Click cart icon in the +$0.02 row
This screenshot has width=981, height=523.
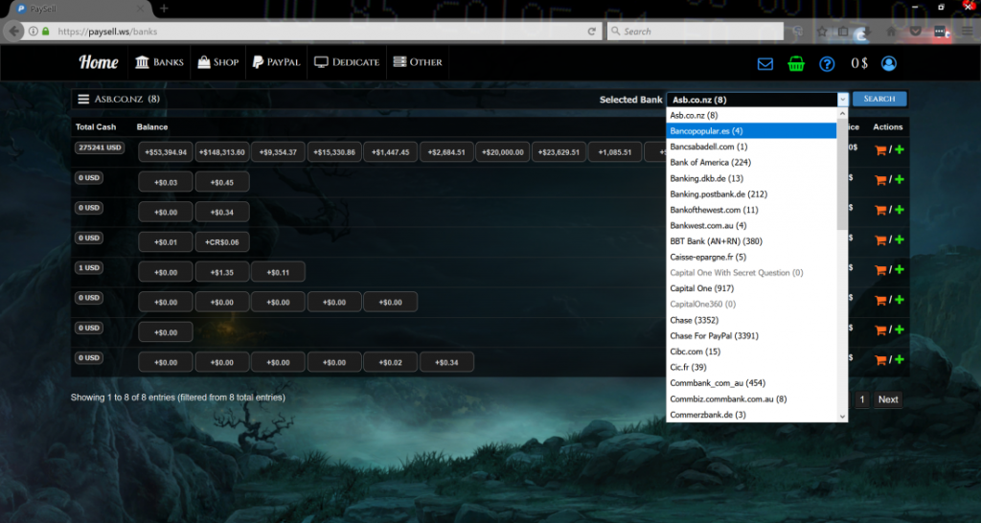point(880,360)
